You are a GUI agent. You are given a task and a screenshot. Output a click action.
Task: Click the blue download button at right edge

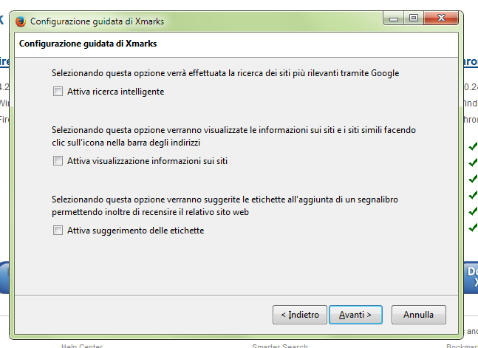point(471,277)
